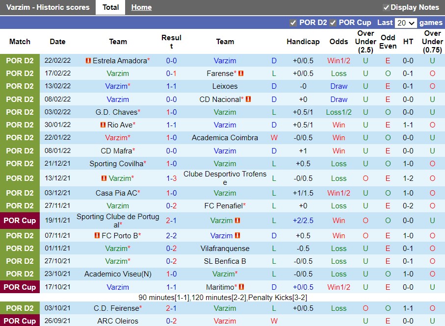Uncheck the POR D2 league filter
The image size is (445, 326).
(293, 23)
